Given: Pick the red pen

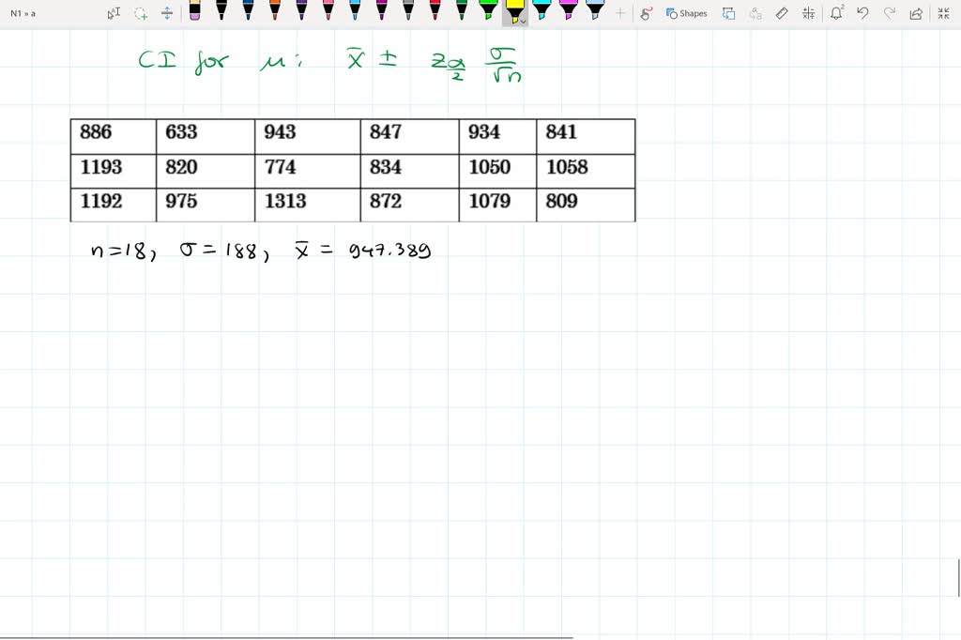Looking at the screenshot, I should click(x=435, y=10).
